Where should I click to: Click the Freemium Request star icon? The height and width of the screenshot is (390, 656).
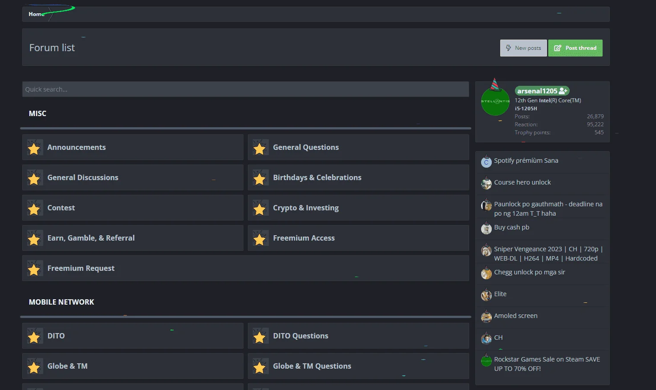pos(35,269)
